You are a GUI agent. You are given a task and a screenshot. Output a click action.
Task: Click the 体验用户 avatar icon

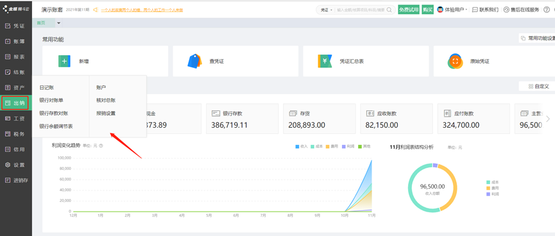coord(441,10)
